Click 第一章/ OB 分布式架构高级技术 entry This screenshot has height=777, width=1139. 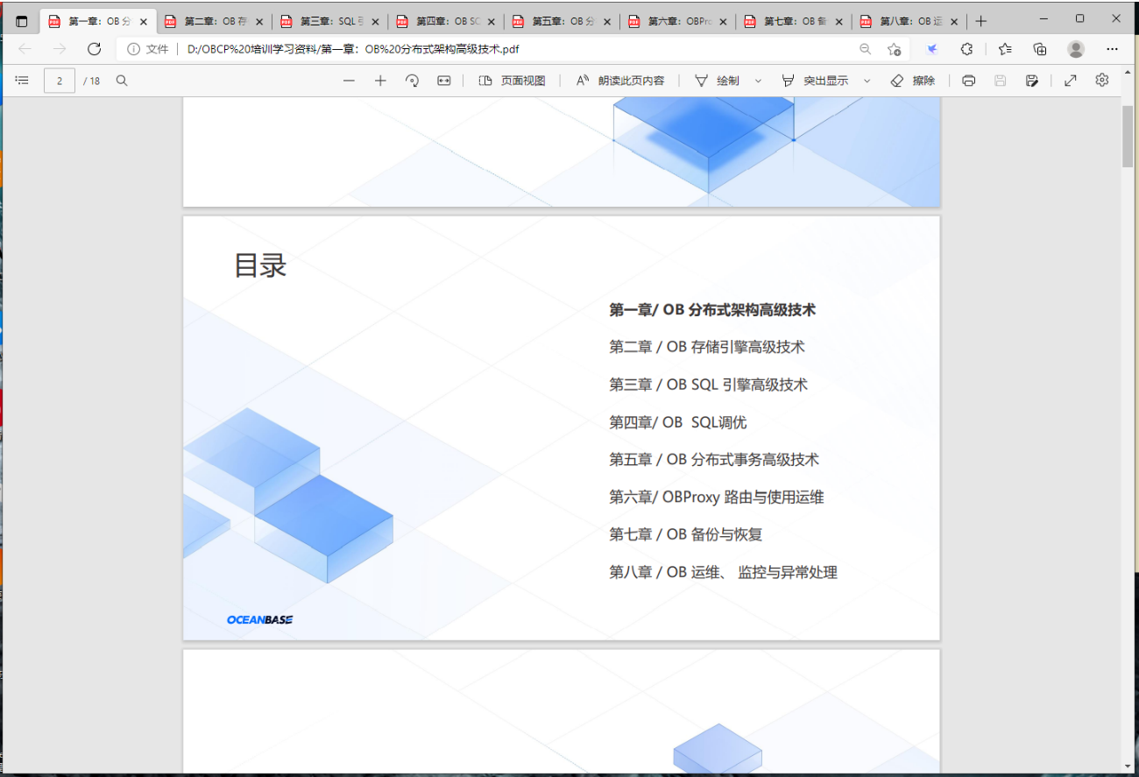pyautogui.click(x=712, y=310)
